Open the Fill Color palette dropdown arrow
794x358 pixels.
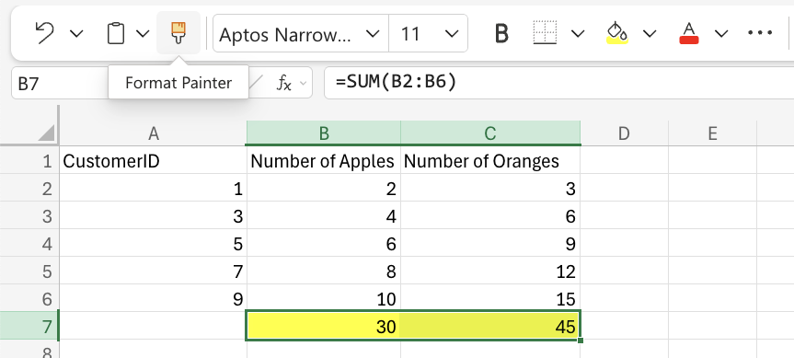click(650, 34)
